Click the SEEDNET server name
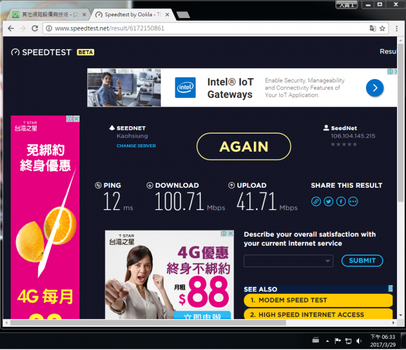Image resolution: width=406 pixels, height=350 pixels. point(131,128)
